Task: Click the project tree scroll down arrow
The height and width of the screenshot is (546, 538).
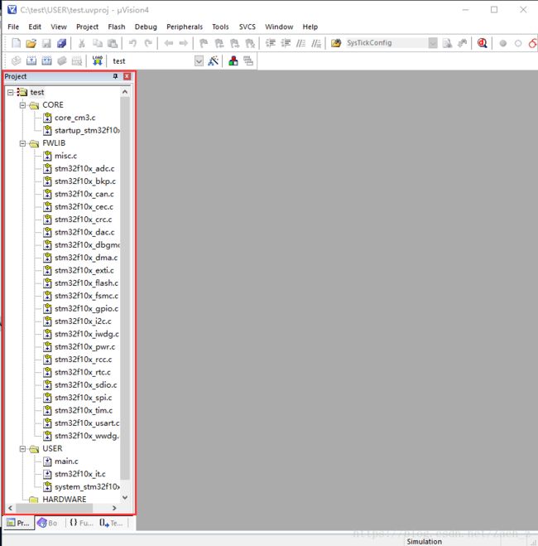Action: point(125,498)
